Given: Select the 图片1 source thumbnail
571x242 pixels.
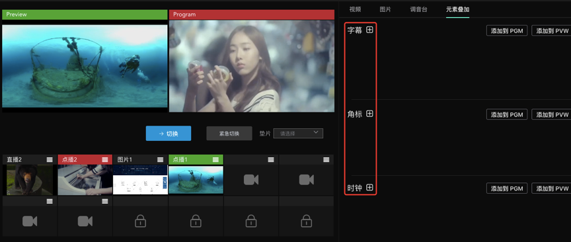Looking at the screenshot, I should tap(141, 180).
